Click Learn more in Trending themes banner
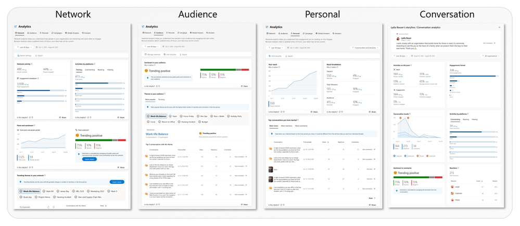520x226 pixels. (x=117, y=182)
